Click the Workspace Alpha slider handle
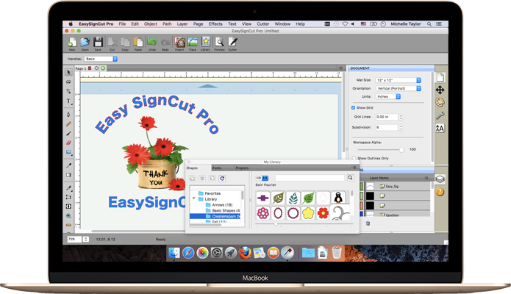Viewport: 511px width, 294px height. point(401,149)
